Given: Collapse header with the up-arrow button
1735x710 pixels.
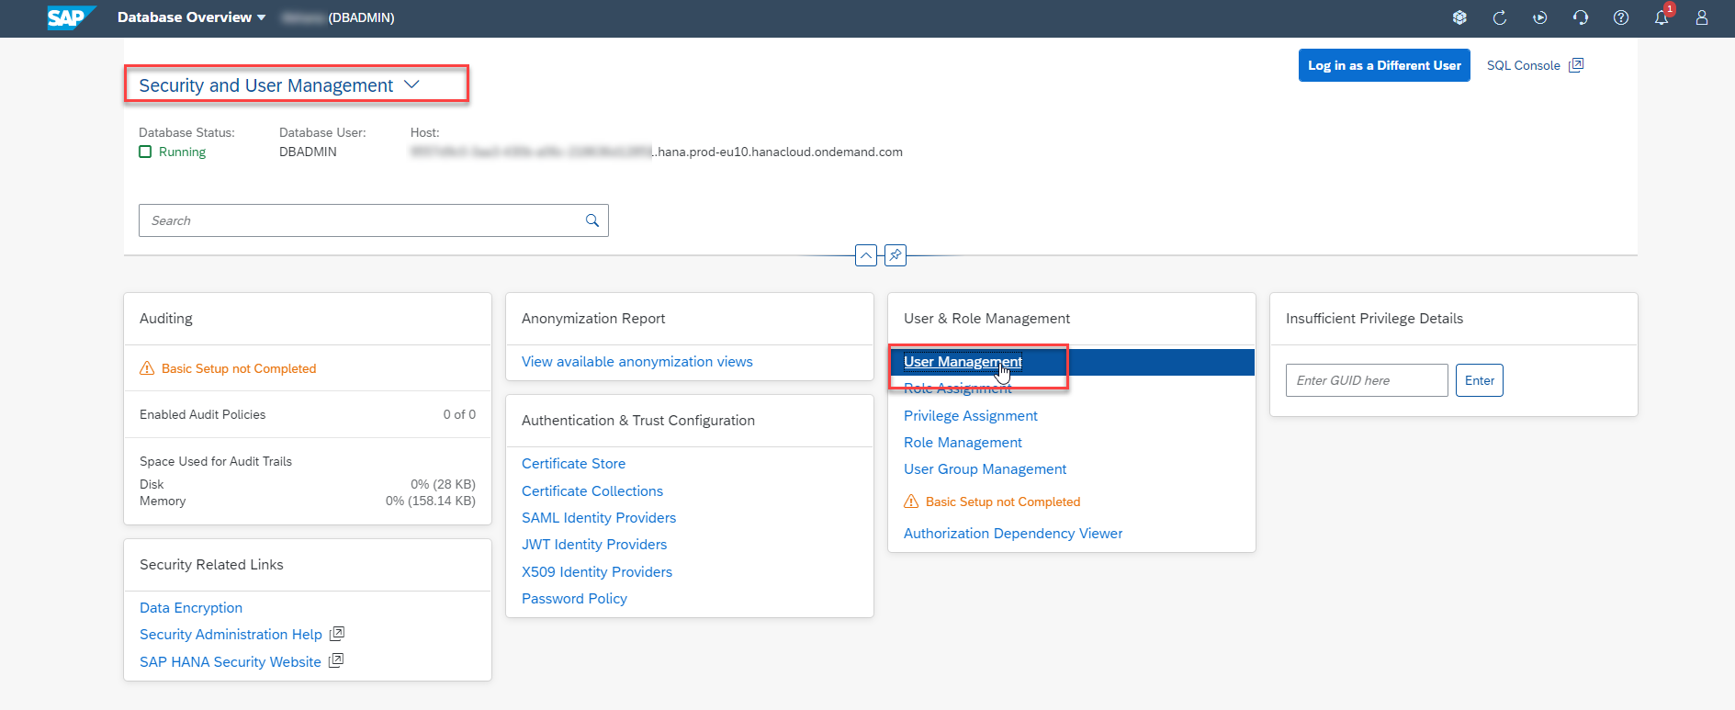Looking at the screenshot, I should click(866, 255).
